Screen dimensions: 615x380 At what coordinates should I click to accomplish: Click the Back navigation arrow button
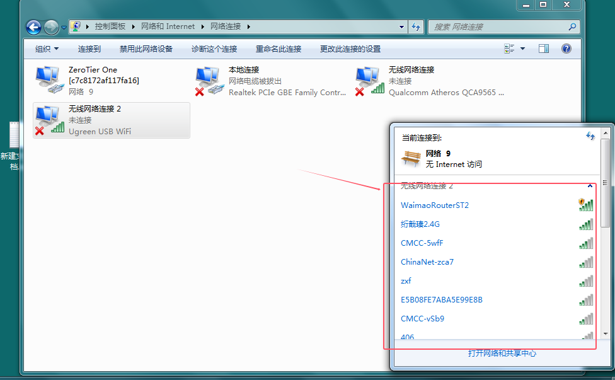coord(33,27)
